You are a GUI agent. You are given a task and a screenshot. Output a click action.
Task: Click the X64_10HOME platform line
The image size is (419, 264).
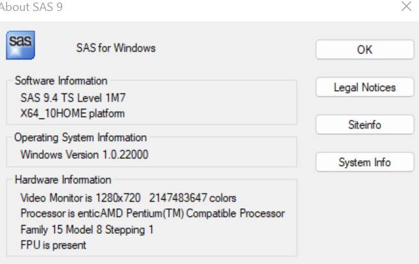(72, 113)
